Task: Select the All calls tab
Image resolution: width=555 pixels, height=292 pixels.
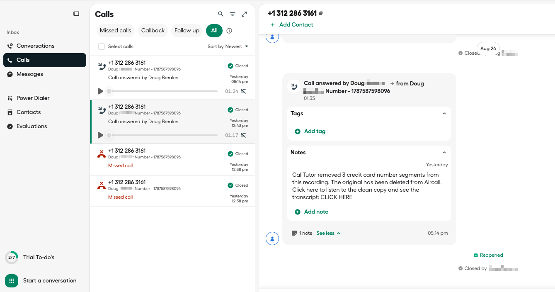Action: 214,31
